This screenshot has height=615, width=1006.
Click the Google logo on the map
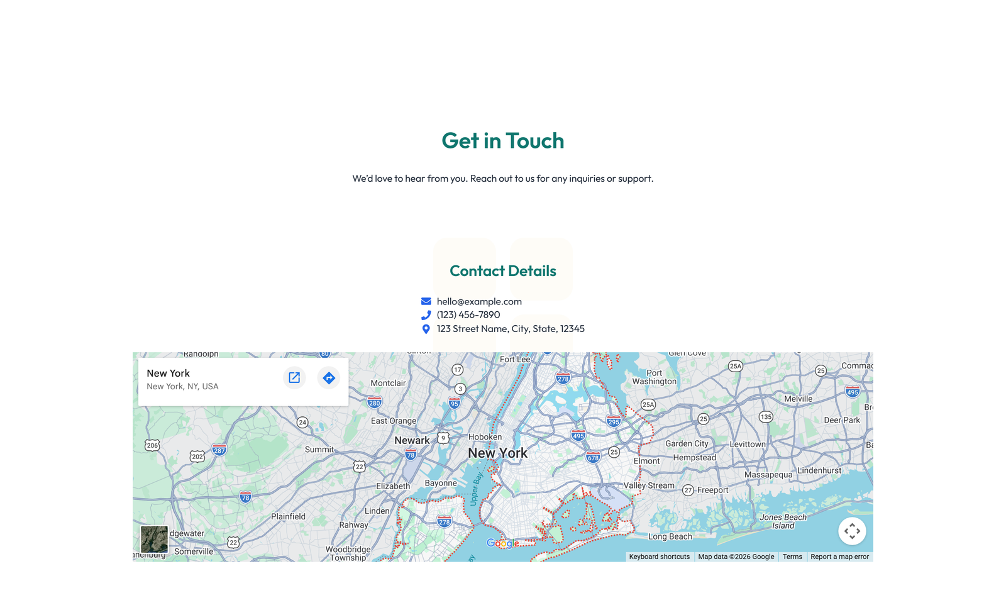(503, 543)
